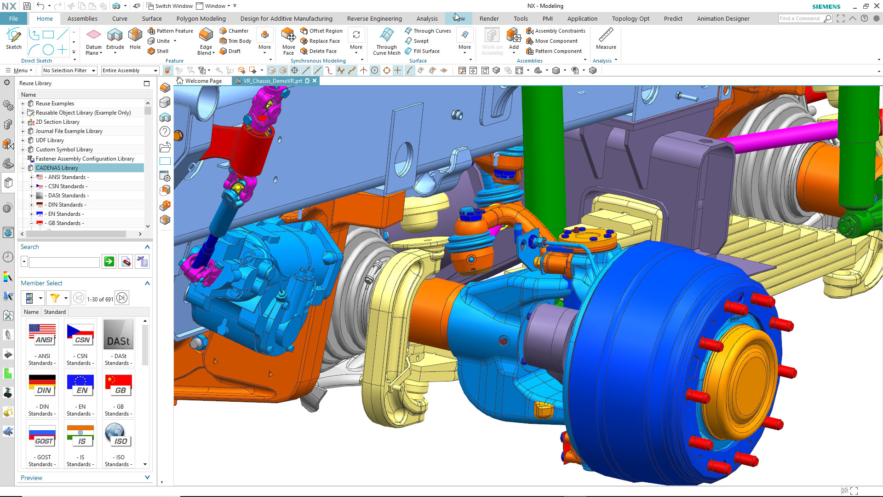This screenshot has height=497, width=883.
Task: Activate the Move Face tool
Action: coord(288,41)
